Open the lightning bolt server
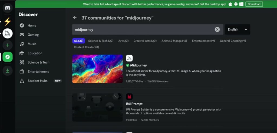This screenshot has width=277, height=133. [x=8, y=22]
